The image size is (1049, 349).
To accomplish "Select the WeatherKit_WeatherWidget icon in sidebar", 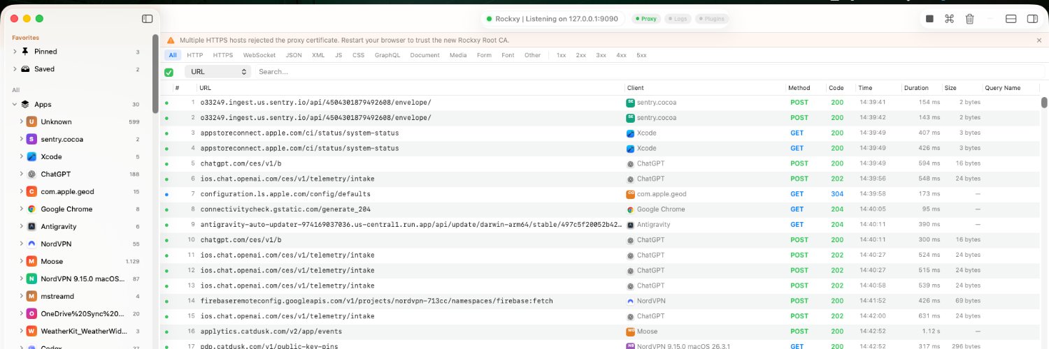I will click(31, 331).
